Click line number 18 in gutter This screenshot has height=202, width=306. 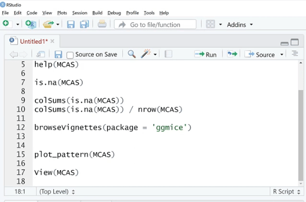[21, 181]
